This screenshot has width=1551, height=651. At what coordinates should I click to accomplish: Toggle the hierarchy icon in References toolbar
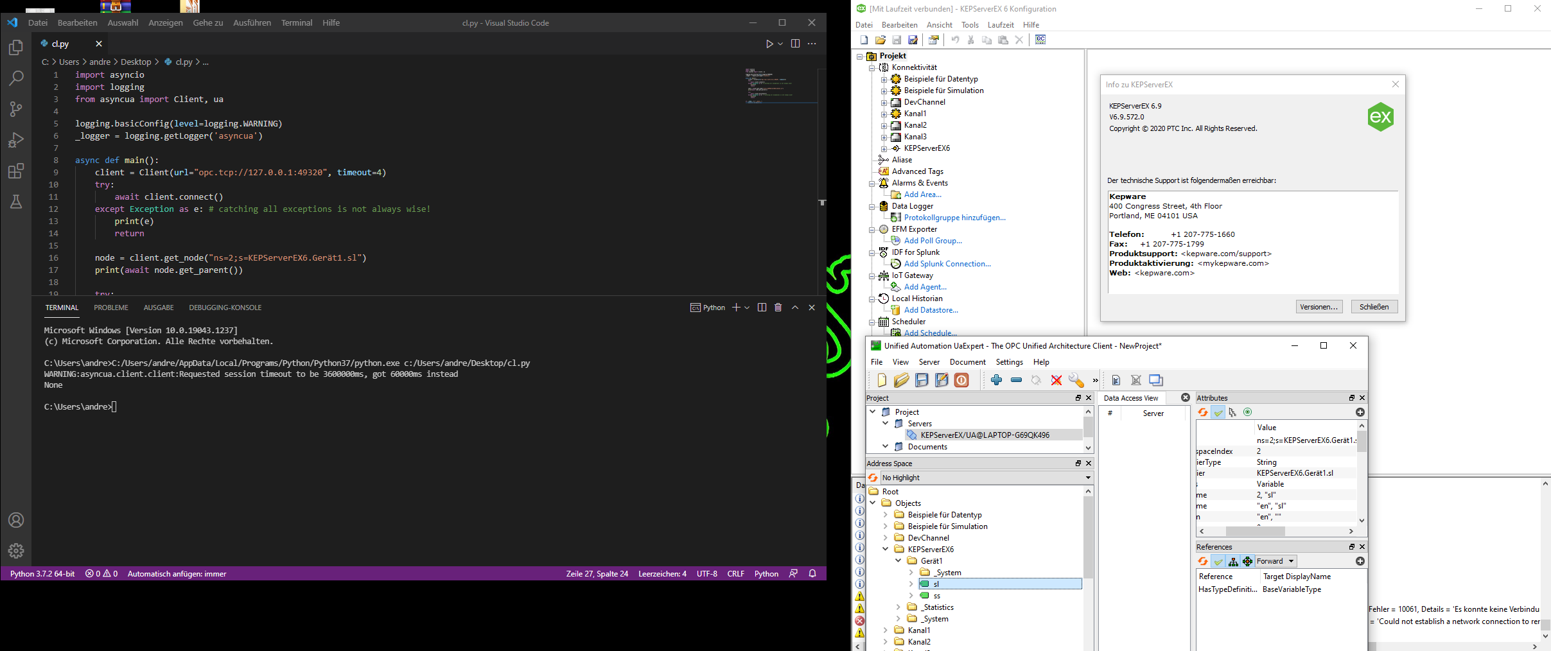pos(1233,561)
